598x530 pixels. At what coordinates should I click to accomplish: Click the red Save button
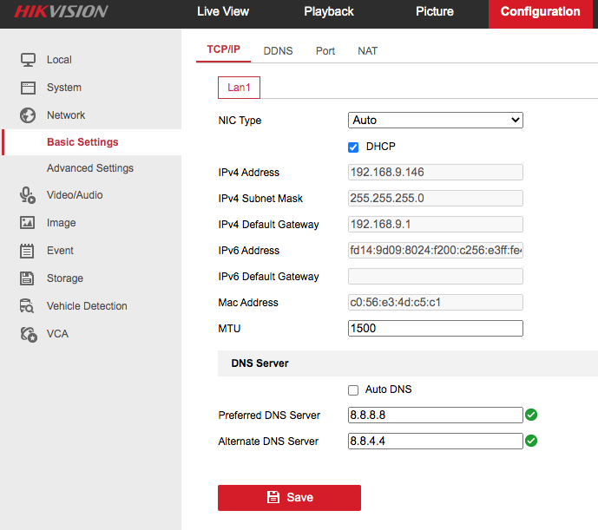pos(289,497)
